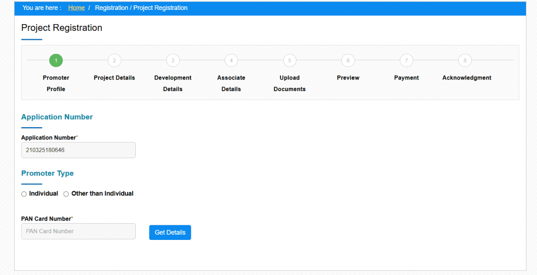Viewport: 537px width, 275px height.
Task: Open the Associate Details step label
Action: pos(231,83)
